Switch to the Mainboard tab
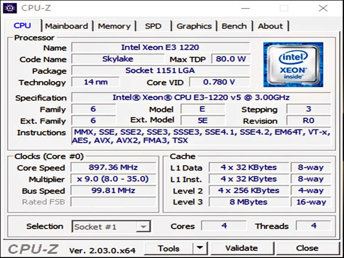 pyautogui.click(x=66, y=26)
